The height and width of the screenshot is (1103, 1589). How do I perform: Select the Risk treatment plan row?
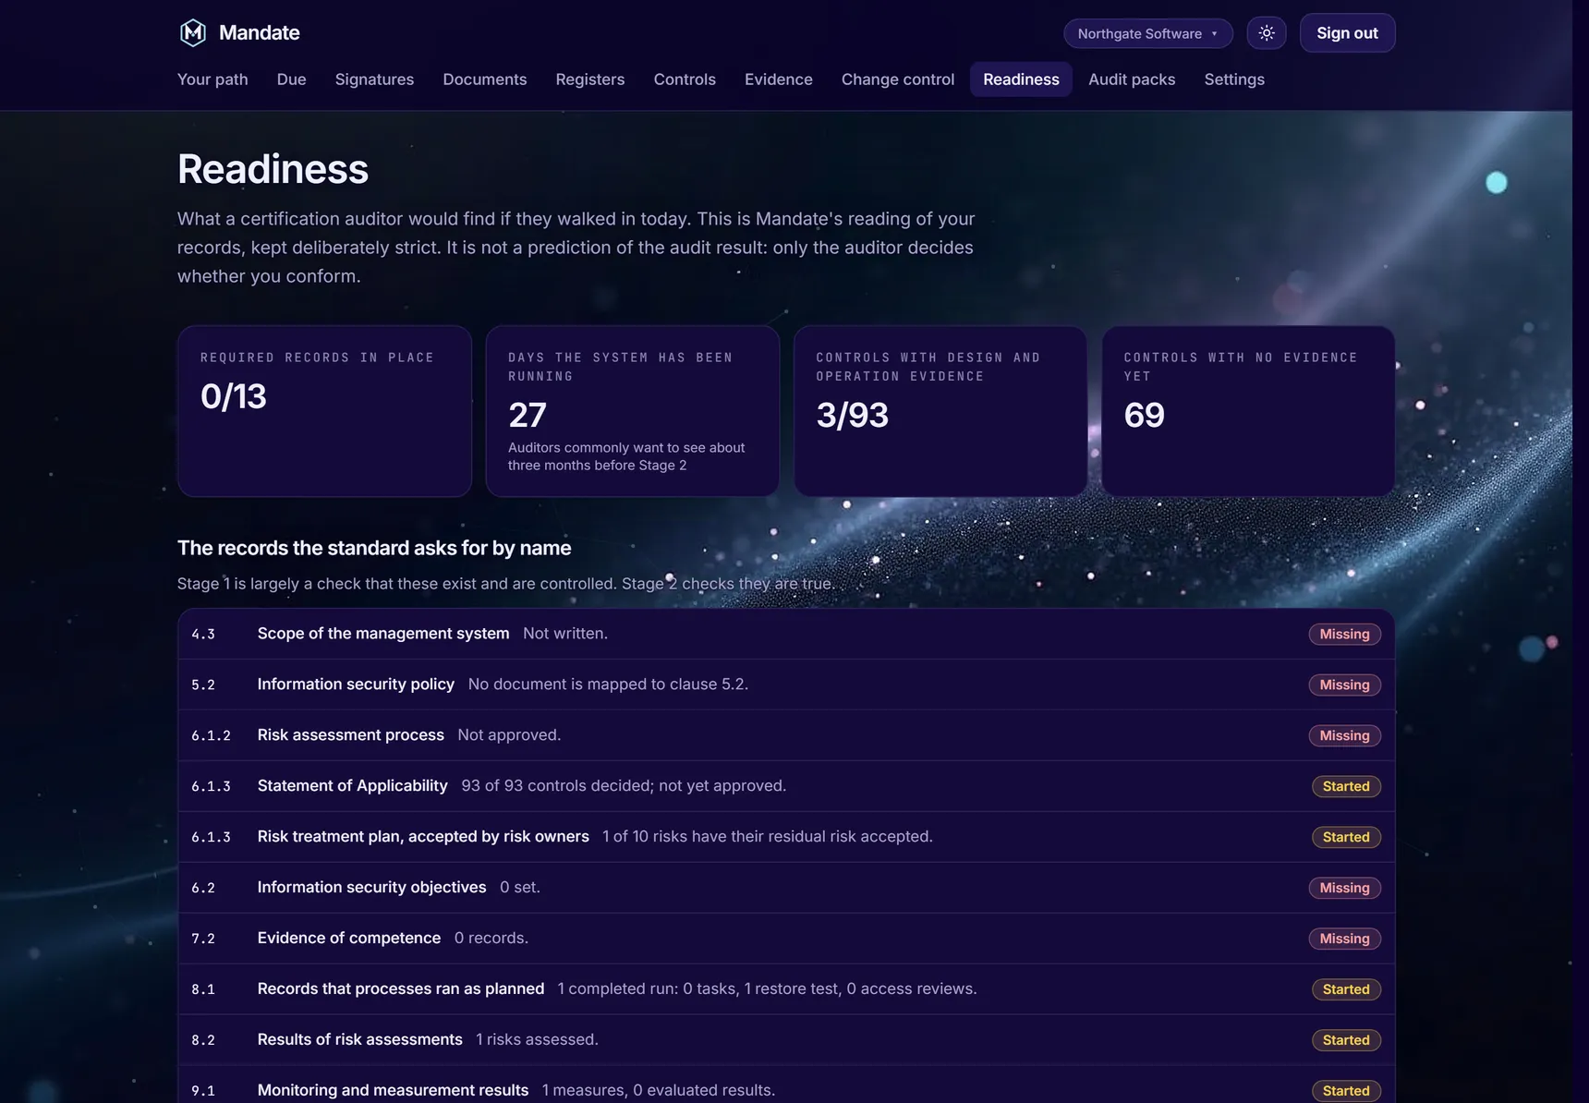[x=786, y=837]
